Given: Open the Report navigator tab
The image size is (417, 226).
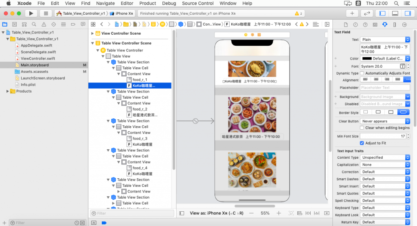Looking at the screenshot, I should click(x=83, y=24).
